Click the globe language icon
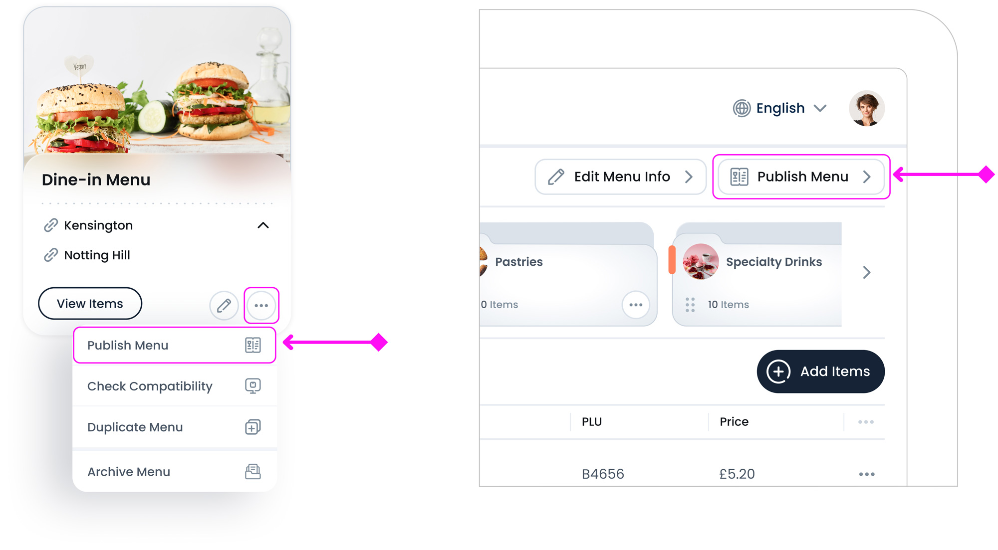 click(742, 108)
